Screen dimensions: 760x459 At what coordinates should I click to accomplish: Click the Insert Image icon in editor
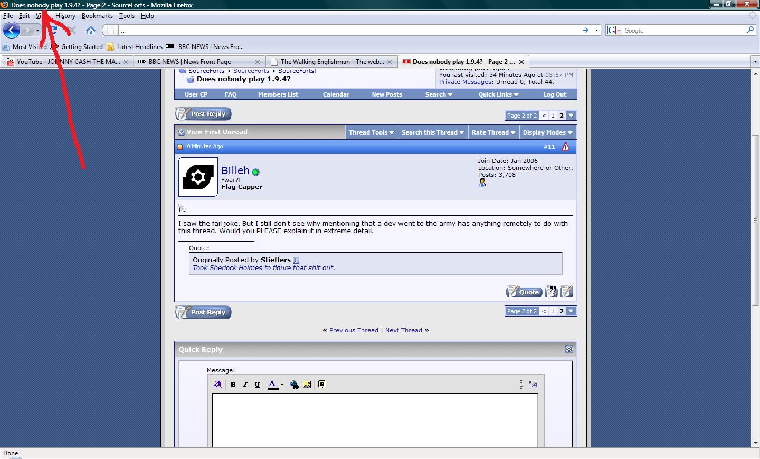[x=307, y=385]
